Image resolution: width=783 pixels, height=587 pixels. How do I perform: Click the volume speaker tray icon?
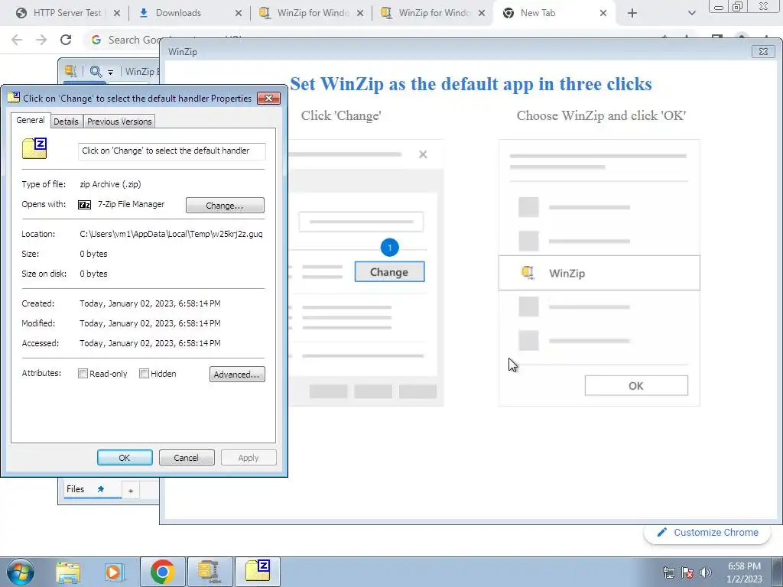705,572
